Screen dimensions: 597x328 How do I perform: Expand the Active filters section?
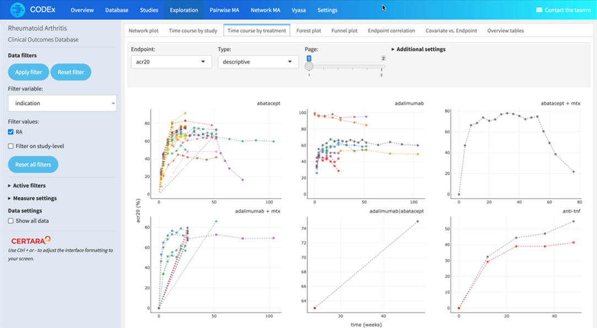click(x=26, y=185)
